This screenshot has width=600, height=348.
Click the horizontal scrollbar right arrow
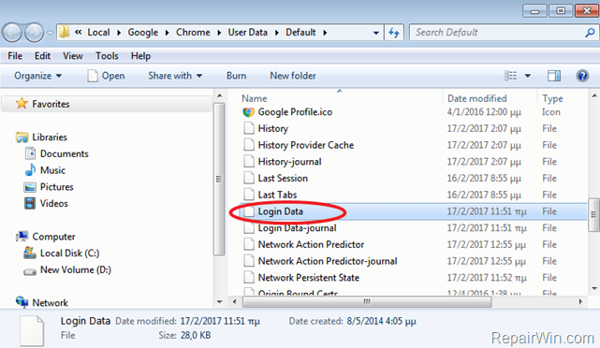(x=581, y=302)
